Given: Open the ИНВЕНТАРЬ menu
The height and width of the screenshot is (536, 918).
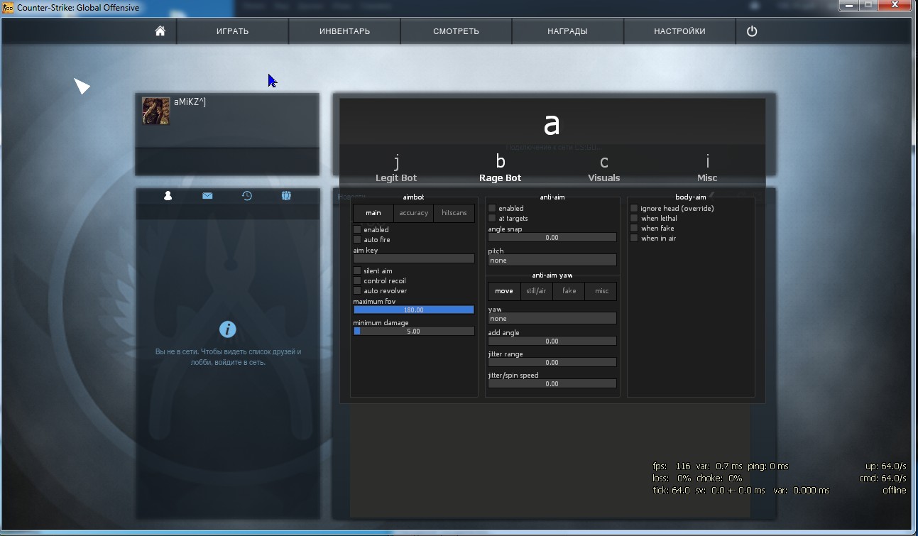Looking at the screenshot, I should (344, 31).
